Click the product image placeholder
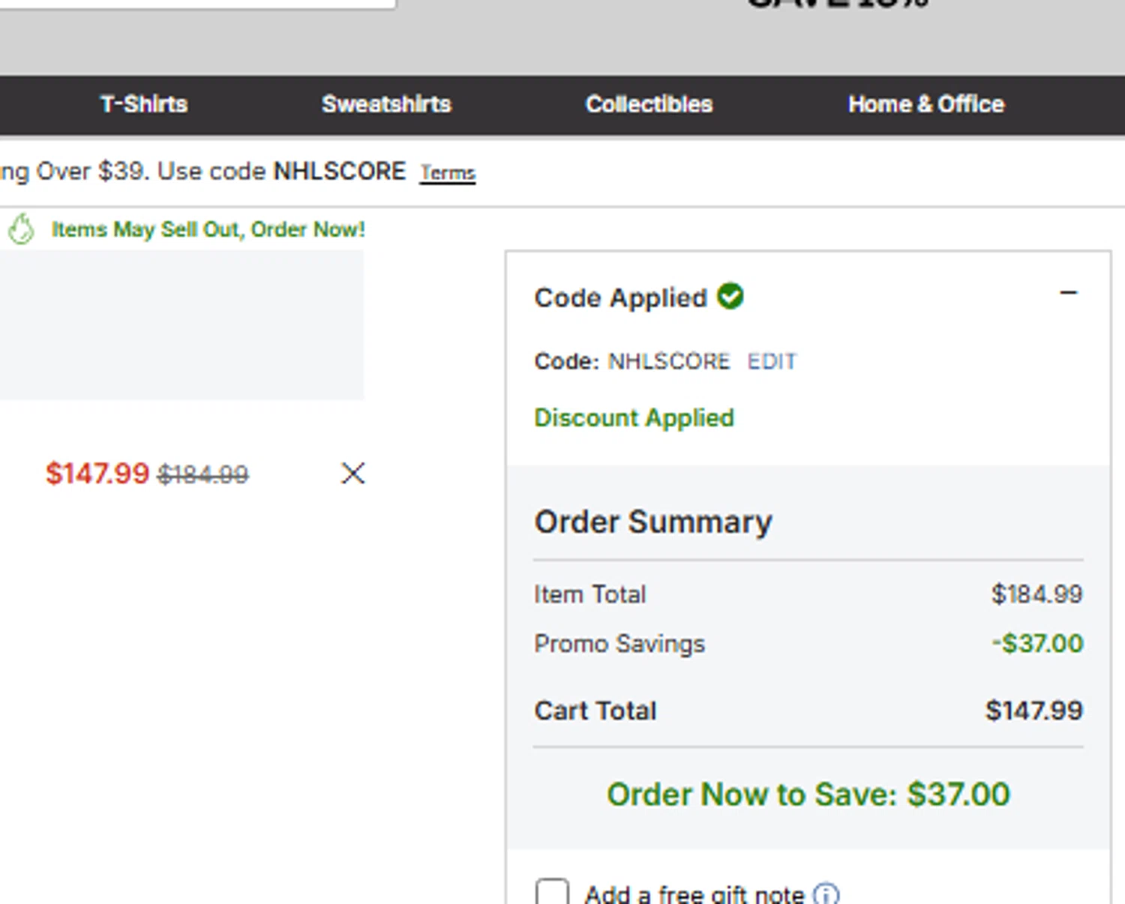This screenshot has height=904, width=1125. tap(181, 325)
